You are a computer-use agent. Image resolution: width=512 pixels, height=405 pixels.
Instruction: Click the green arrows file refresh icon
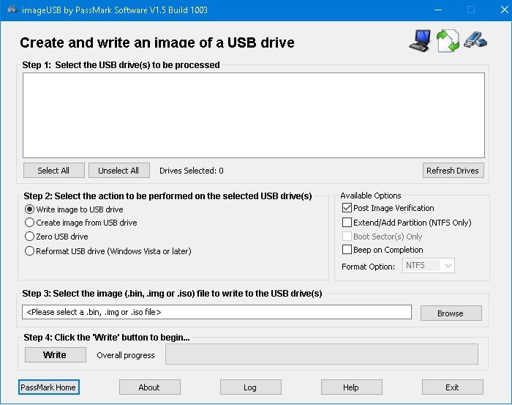pyautogui.click(x=448, y=41)
